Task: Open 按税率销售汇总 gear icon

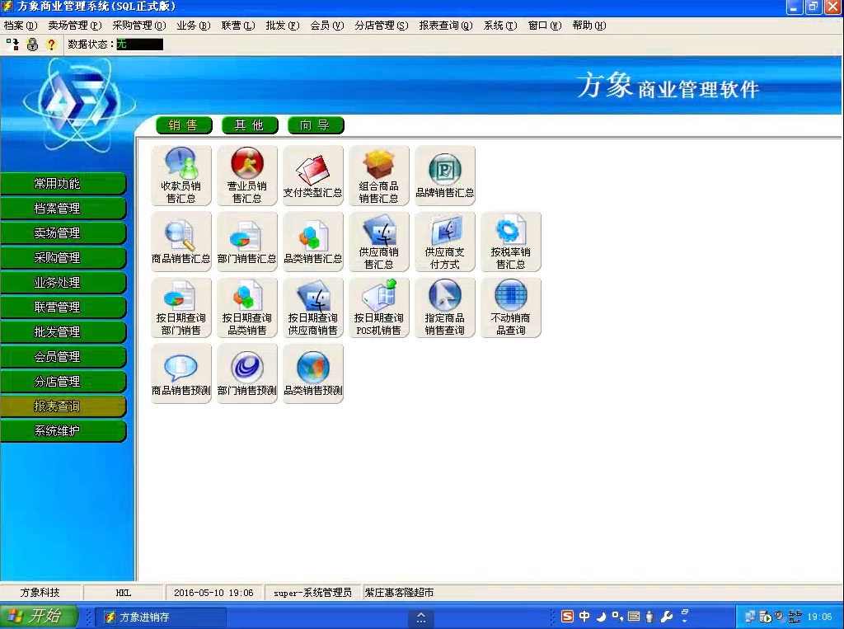Action: [x=510, y=241]
